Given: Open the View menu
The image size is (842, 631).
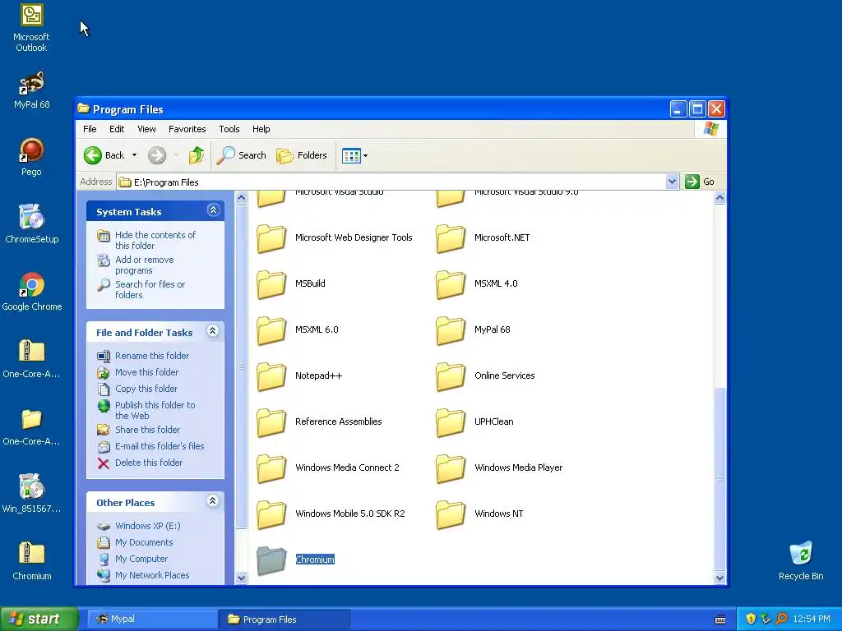Looking at the screenshot, I should coord(146,129).
